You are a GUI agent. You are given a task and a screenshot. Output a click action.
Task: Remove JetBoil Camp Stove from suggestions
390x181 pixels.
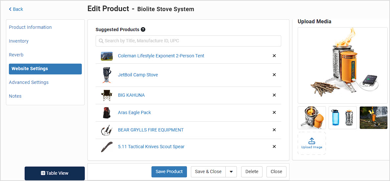click(x=274, y=75)
